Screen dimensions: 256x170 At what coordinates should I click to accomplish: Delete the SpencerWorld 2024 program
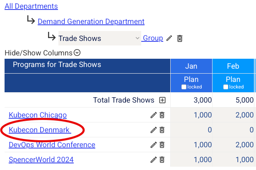coord(162,160)
